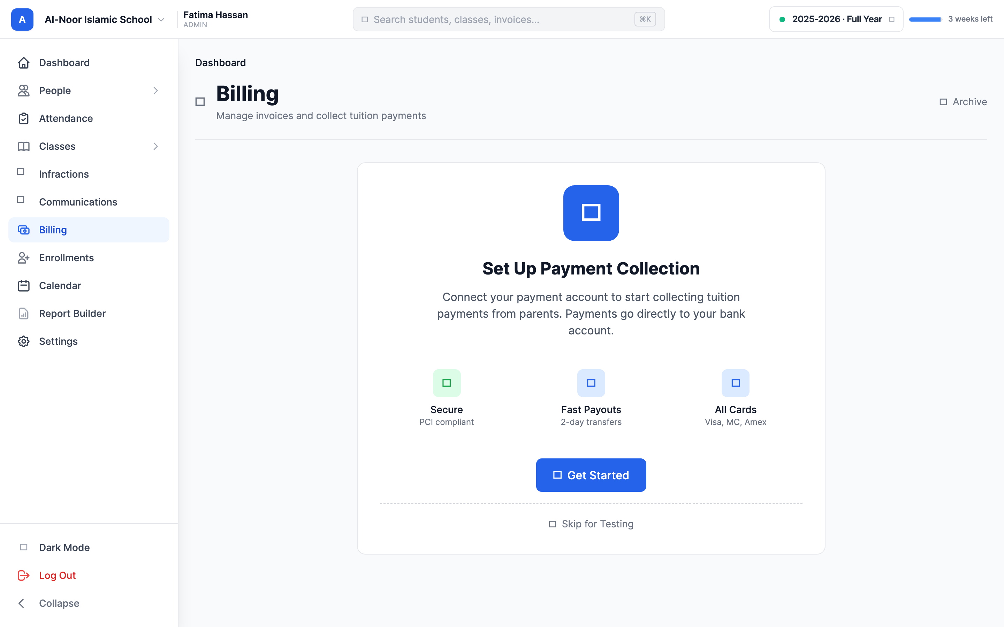Click the Archive button
This screenshot has width=1004, height=627.
963,102
